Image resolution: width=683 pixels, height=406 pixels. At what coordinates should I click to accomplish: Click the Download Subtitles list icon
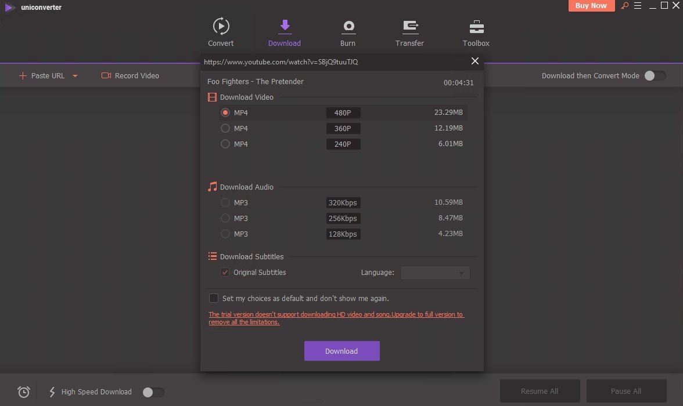(x=212, y=256)
